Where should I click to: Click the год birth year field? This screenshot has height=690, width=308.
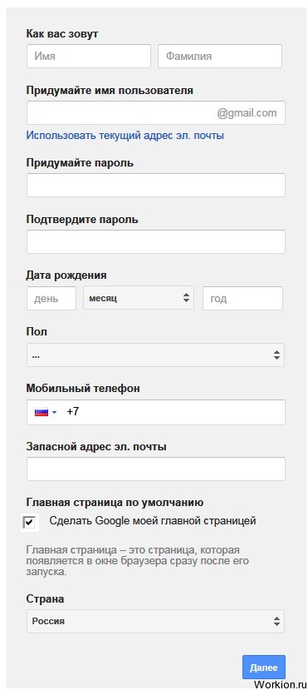pyautogui.click(x=242, y=298)
